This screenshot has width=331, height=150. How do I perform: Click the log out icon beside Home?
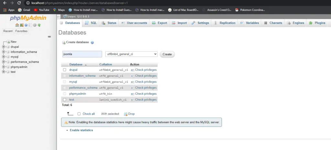[22, 25]
